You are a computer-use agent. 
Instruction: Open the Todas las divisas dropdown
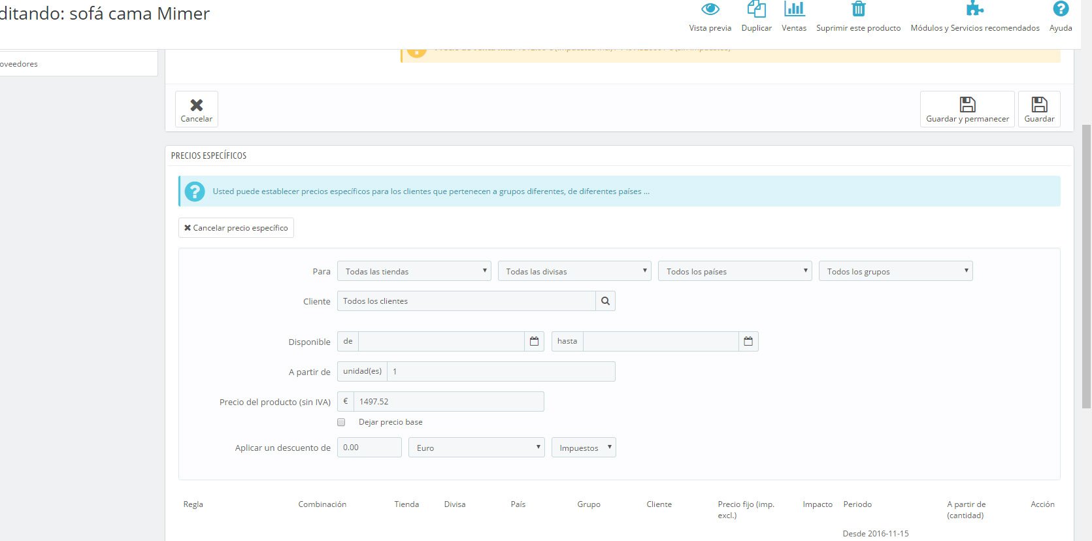pyautogui.click(x=574, y=271)
